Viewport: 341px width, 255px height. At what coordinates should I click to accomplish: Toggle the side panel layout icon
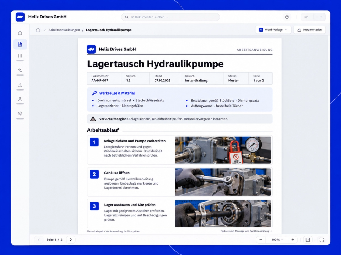[308, 240]
